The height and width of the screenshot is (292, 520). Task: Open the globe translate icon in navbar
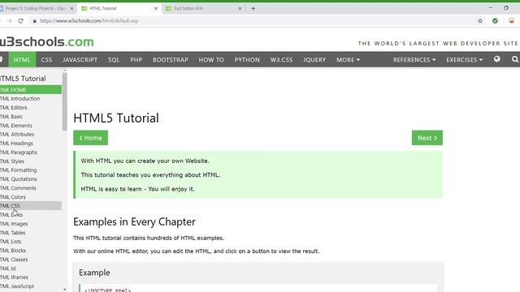coord(496,59)
